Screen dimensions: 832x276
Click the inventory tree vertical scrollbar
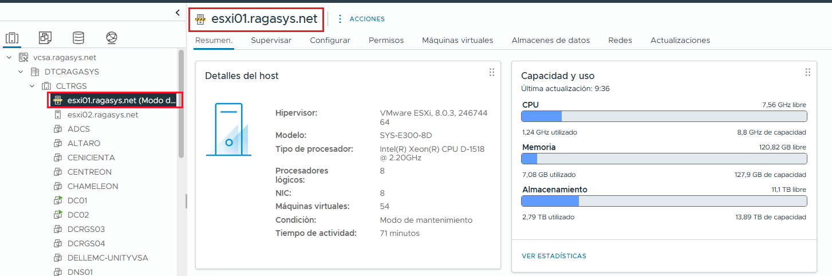point(181,103)
